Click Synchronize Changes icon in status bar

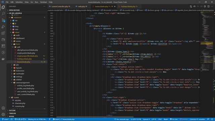[12, 119]
